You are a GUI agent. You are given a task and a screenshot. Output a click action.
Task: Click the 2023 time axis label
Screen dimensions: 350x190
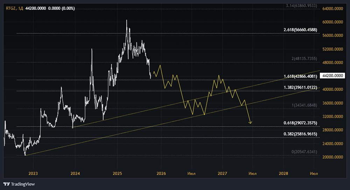tap(33, 174)
